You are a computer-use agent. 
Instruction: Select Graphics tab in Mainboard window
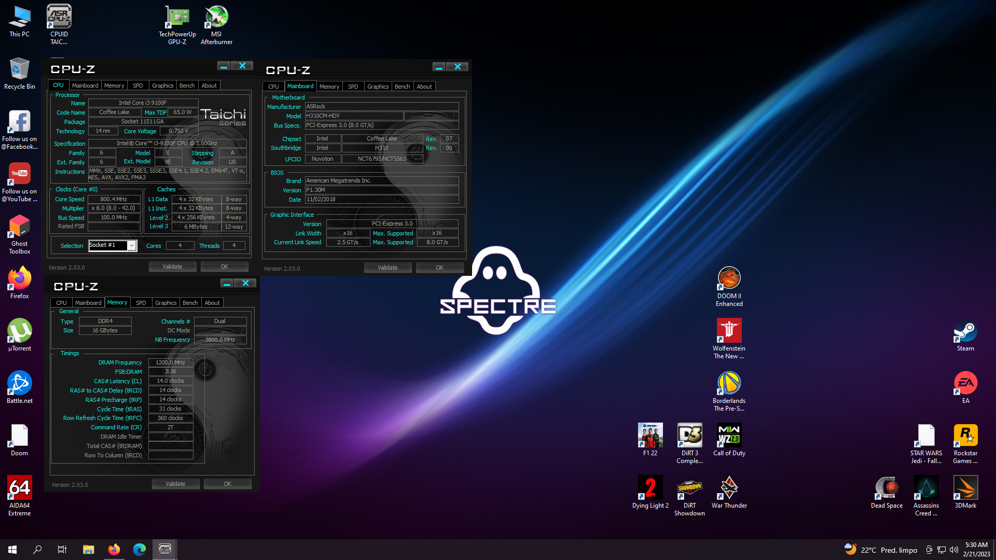pyautogui.click(x=378, y=87)
